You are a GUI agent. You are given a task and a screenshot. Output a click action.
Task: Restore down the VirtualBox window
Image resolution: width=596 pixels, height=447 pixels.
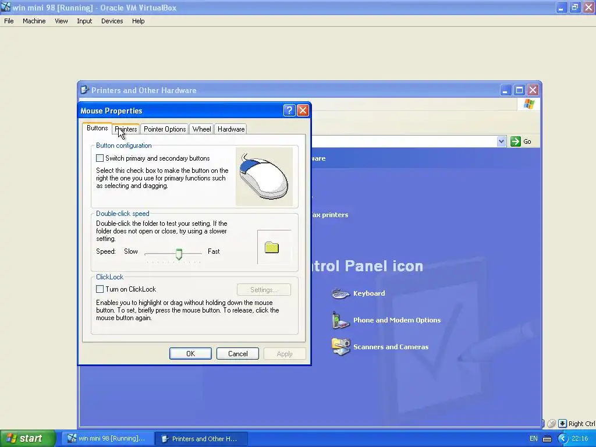[574, 7]
